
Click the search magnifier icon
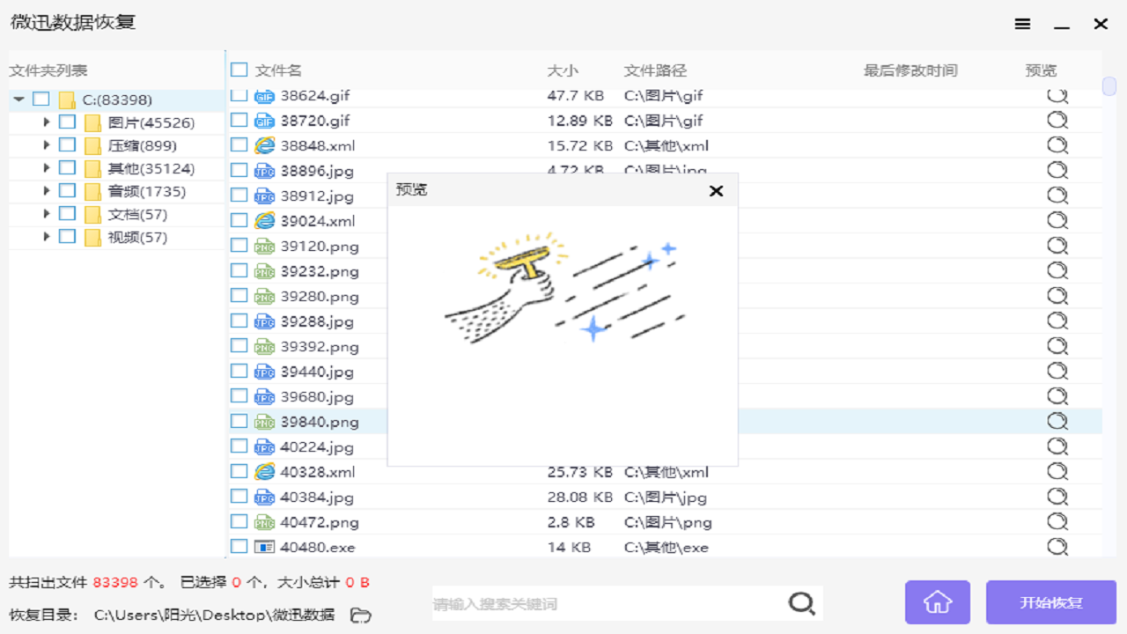point(801,603)
